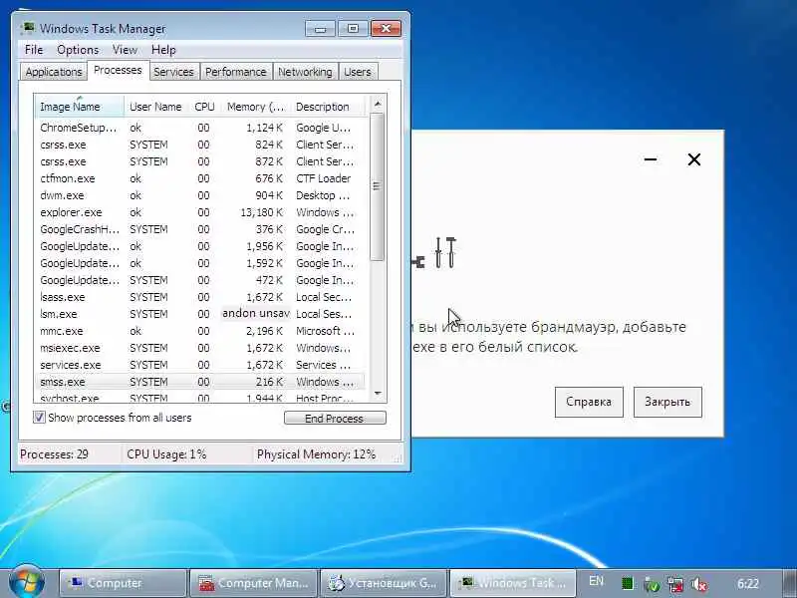Click Справка button in installer dialog
This screenshot has width=797, height=598.
[x=589, y=402]
